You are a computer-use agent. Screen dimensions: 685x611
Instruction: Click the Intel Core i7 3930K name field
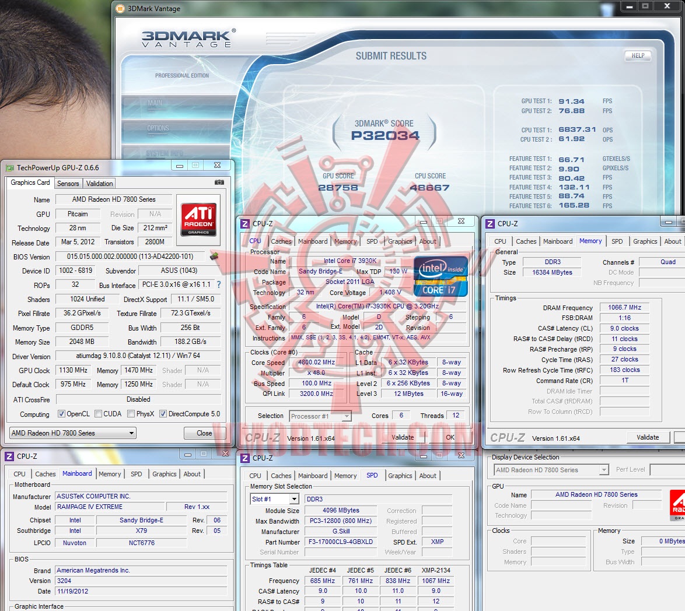coord(350,261)
